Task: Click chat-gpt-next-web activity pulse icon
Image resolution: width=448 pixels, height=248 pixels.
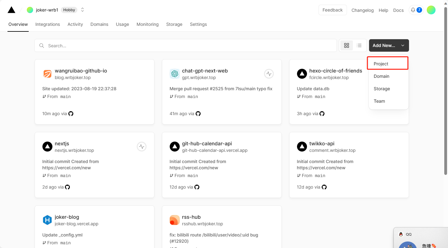Action: click(269, 74)
